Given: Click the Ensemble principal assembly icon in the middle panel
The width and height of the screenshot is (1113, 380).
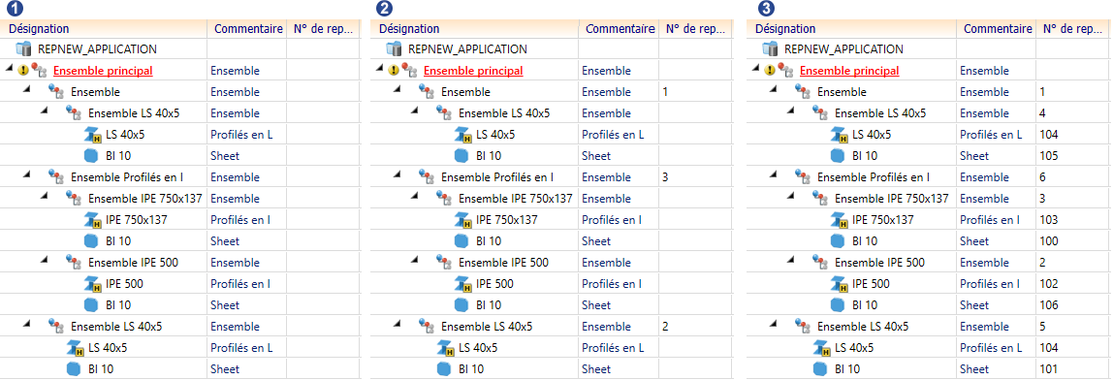Looking at the screenshot, I should point(409,71).
